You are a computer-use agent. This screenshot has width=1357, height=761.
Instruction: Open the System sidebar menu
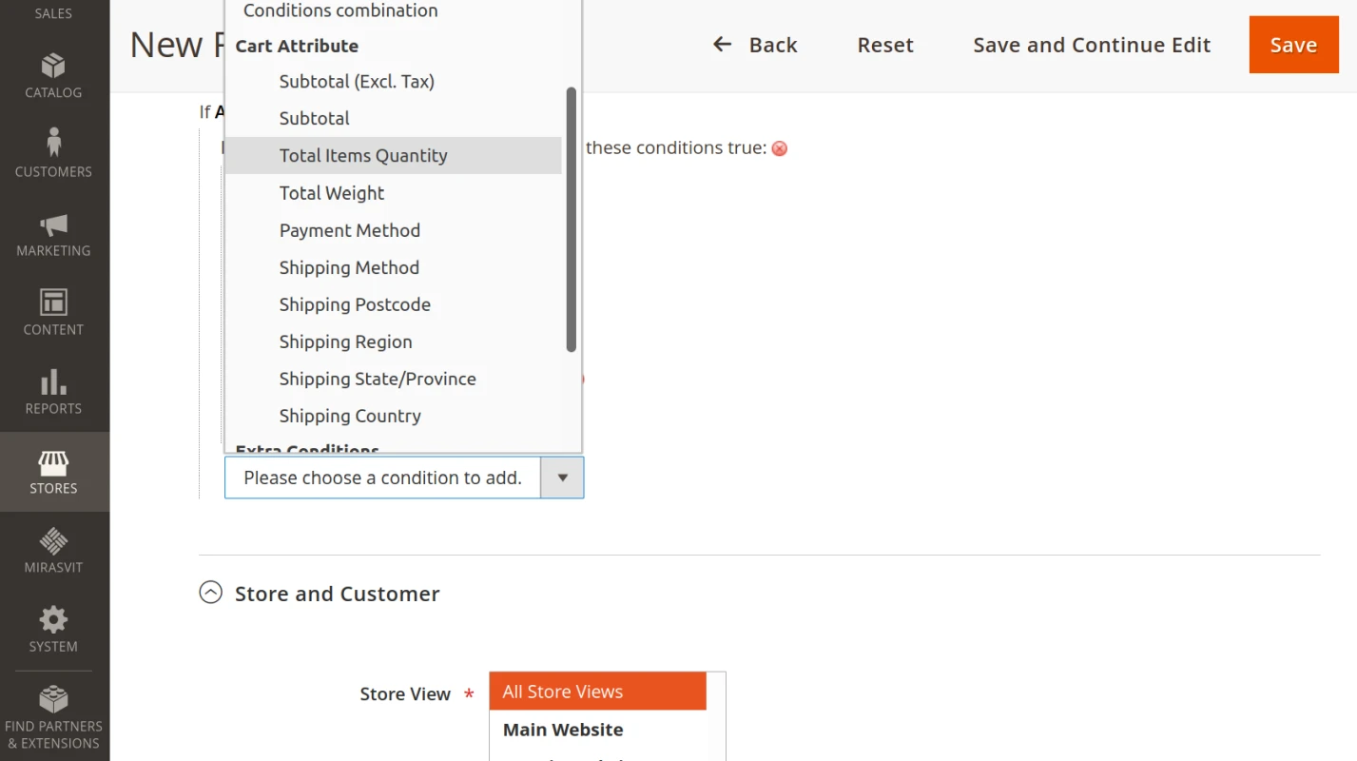(x=52, y=630)
